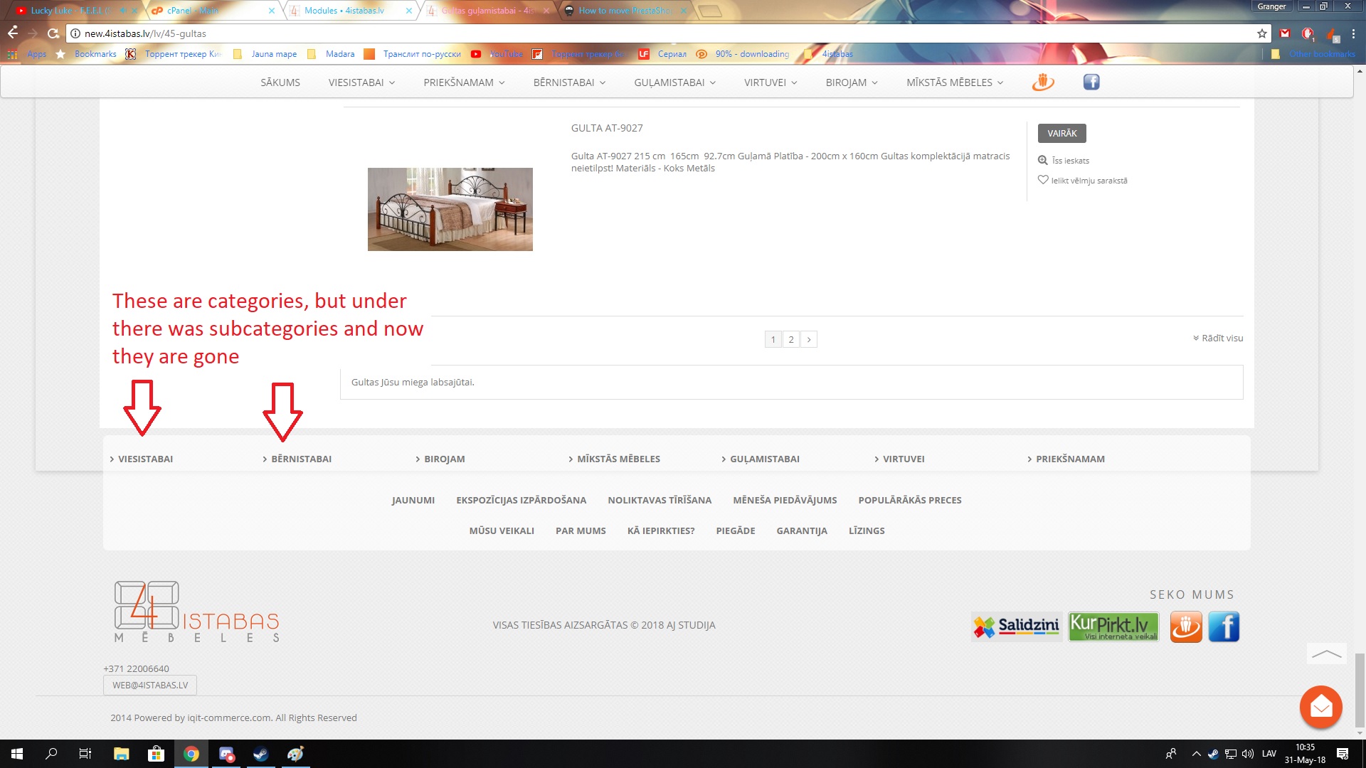
Task: Open the SĀKUMS menu item
Action: (280, 82)
